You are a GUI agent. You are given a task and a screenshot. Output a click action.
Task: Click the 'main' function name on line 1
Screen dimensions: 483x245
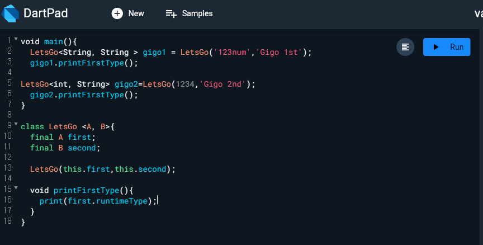click(53, 41)
